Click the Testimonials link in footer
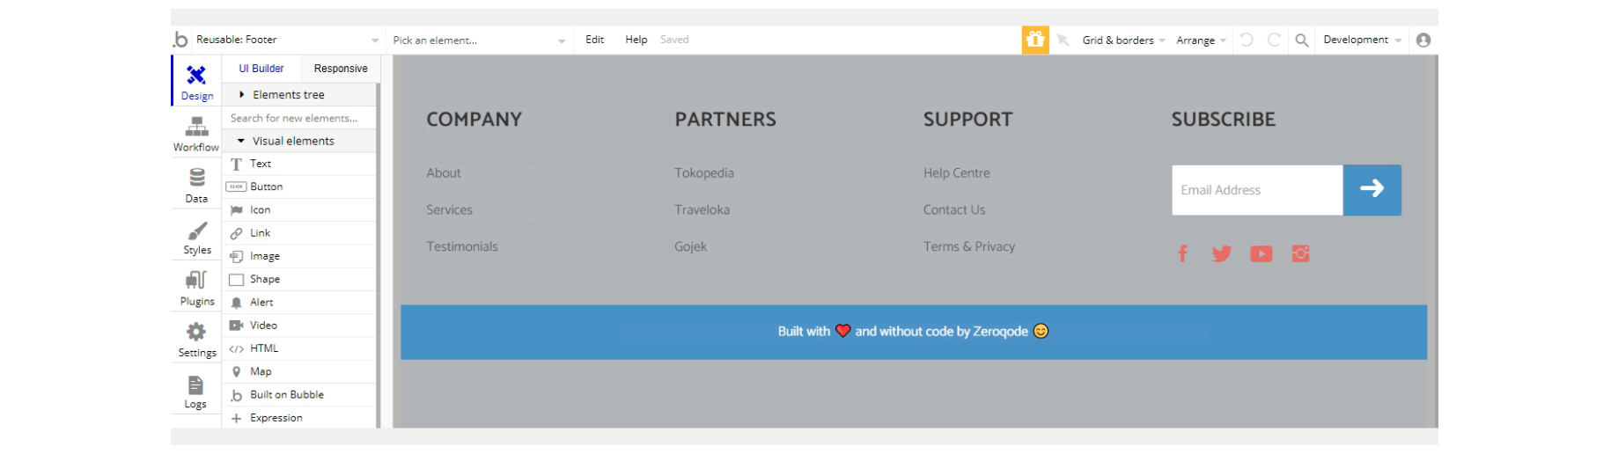Screen dimensions: 1611x454 coord(462,247)
